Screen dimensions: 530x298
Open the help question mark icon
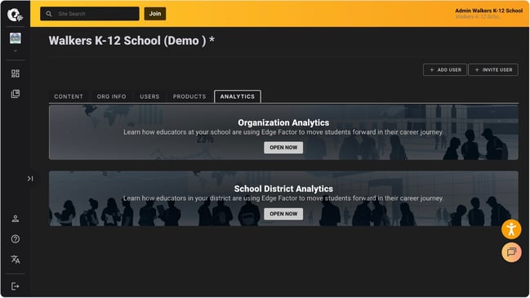[x=16, y=239]
